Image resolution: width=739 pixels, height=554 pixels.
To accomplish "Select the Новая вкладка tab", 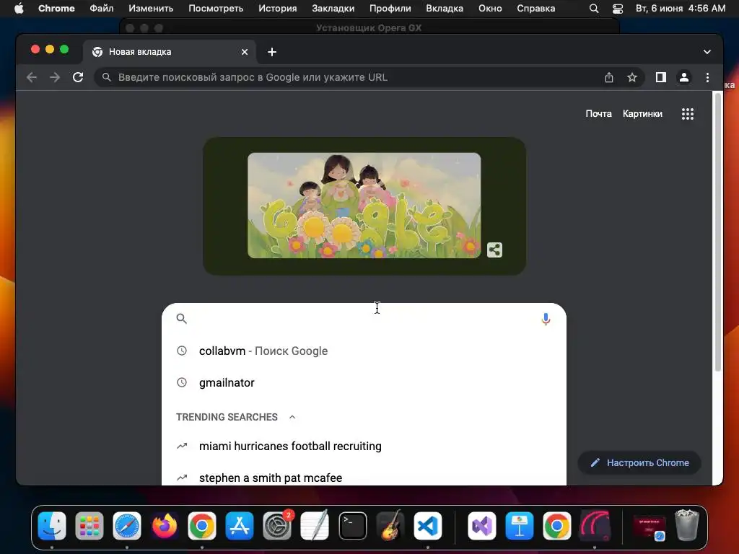I will tap(170, 52).
